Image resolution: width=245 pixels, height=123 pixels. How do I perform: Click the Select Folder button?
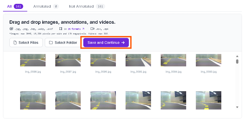63,43
